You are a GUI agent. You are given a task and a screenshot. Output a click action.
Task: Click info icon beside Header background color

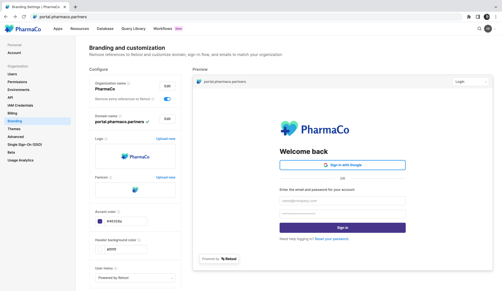[139, 240]
